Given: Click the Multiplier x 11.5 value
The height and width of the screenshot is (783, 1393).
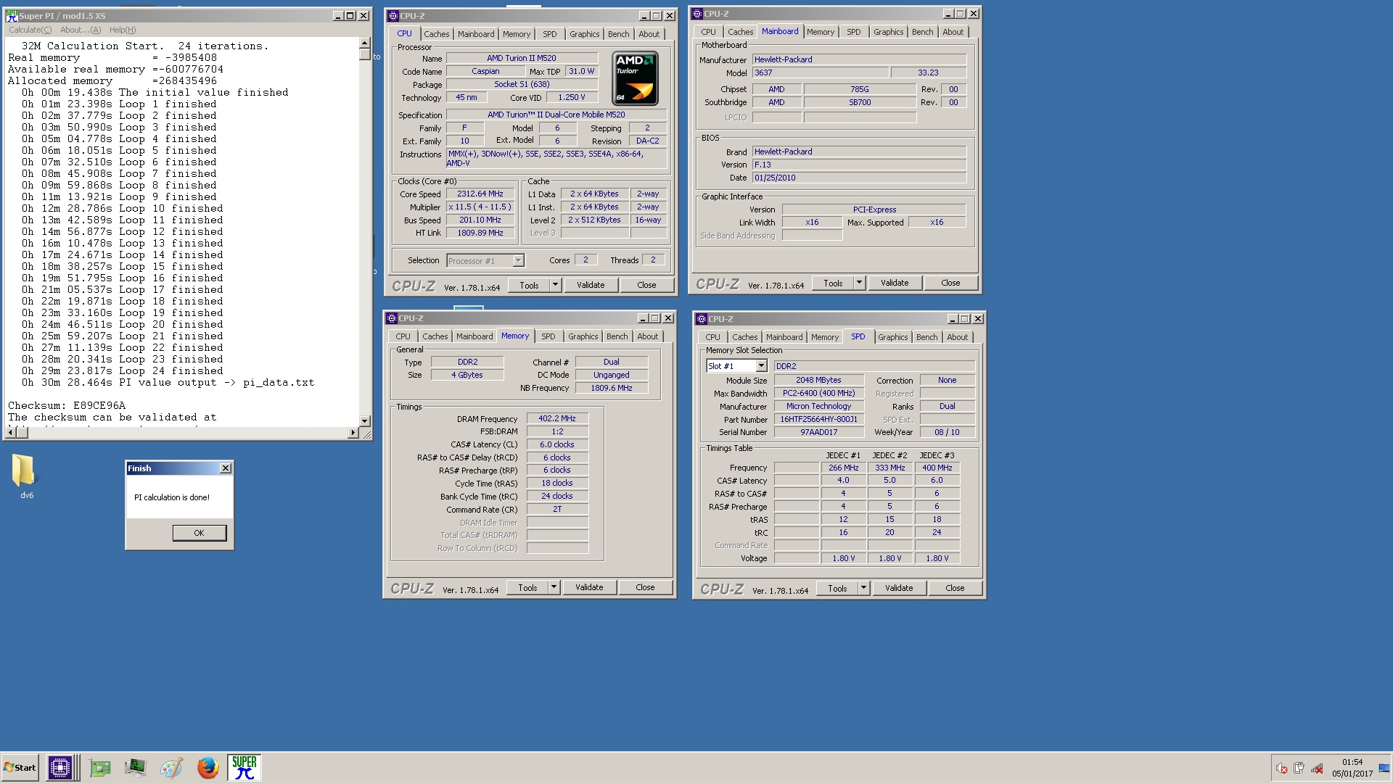Looking at the screenshot, I should (480, 207).
